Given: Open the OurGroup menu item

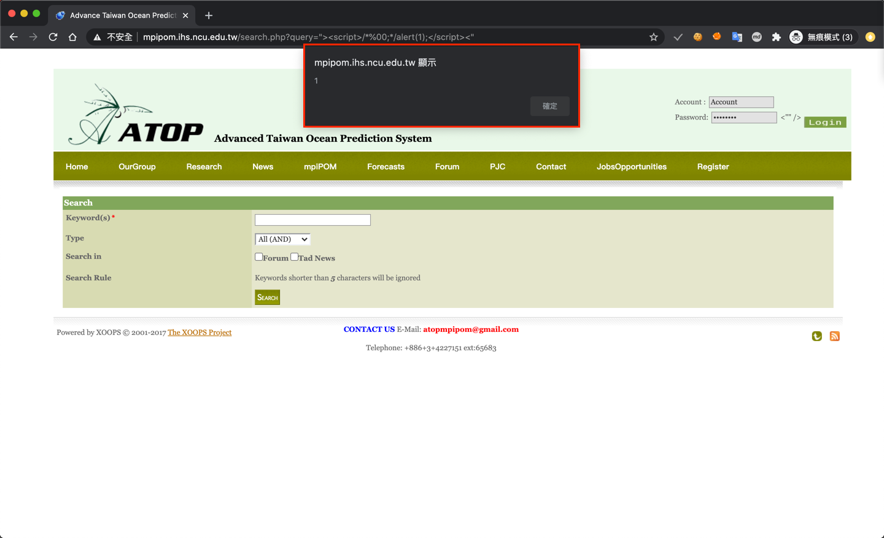Looking at the screenshot, I should click(137, 166).
